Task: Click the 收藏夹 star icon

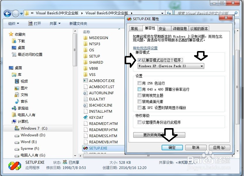Action: point(11,34)
